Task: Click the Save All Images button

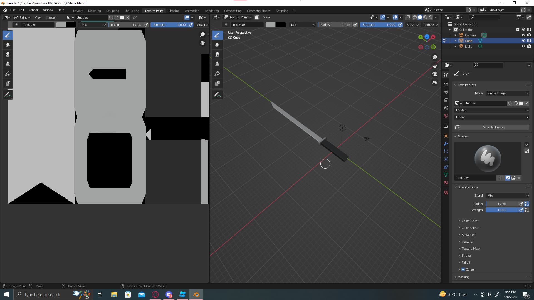Action: point(492,127)
